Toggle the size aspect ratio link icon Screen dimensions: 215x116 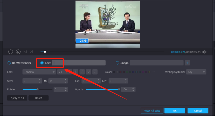click(45, 81)
